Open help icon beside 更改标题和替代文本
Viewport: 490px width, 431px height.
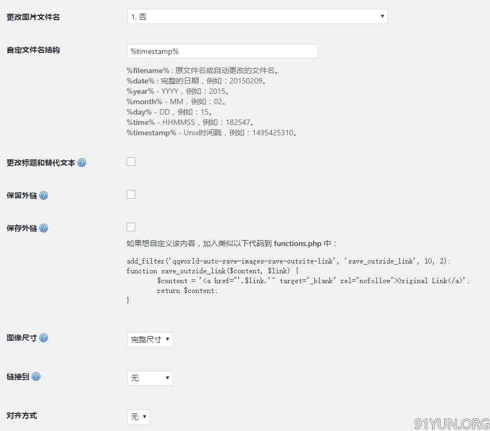coord(82,163)
